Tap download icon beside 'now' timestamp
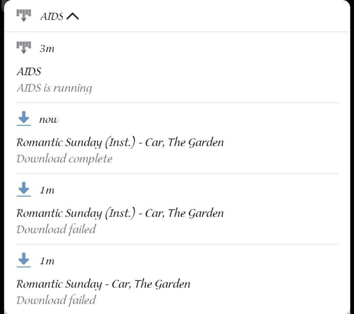Viewport: 354px width, 314px height. [x=24, y=118]
